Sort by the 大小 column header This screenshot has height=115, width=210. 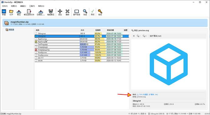click(82, 30)
